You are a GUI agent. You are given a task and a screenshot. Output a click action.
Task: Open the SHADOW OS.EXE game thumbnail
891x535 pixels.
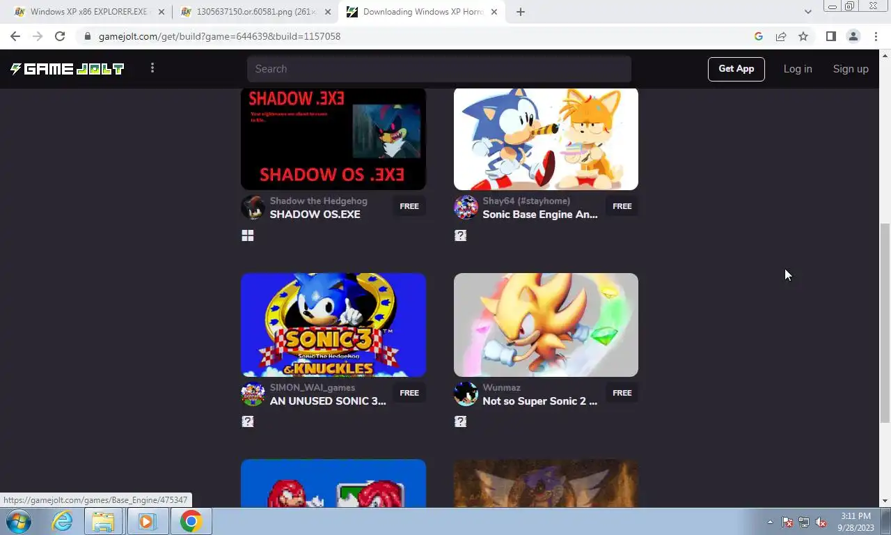(x=333, y=139)
